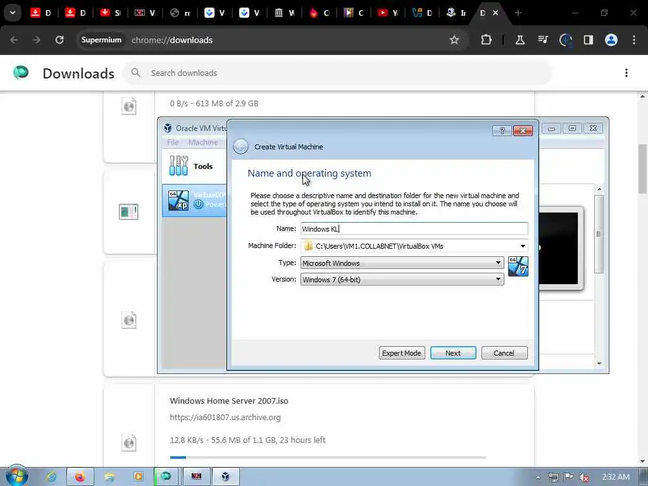Show hidden tray icons arrow
This screenshot has width=648, height=486.
pos(538,477)
